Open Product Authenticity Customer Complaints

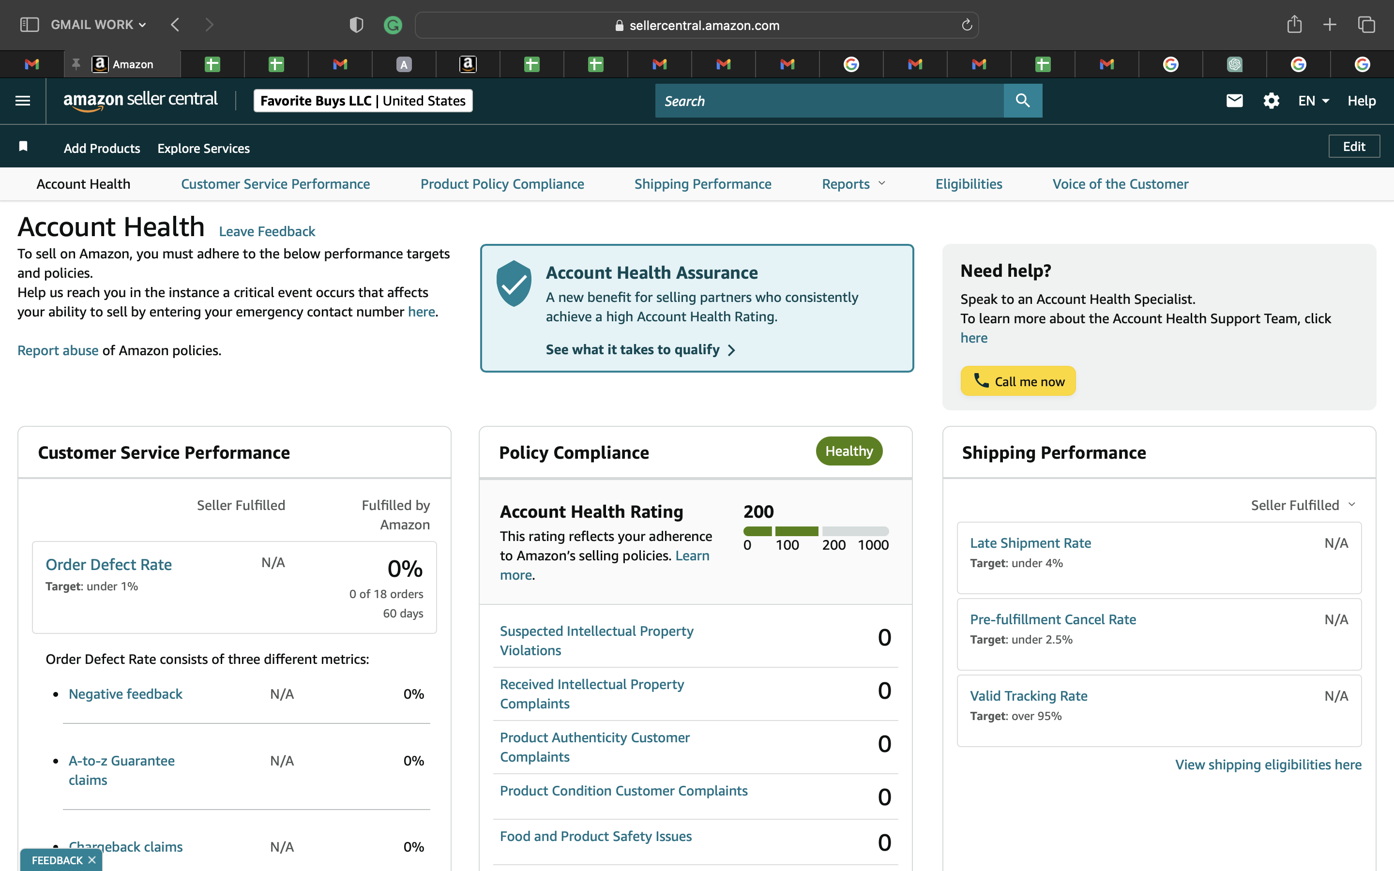pos(595,747)
